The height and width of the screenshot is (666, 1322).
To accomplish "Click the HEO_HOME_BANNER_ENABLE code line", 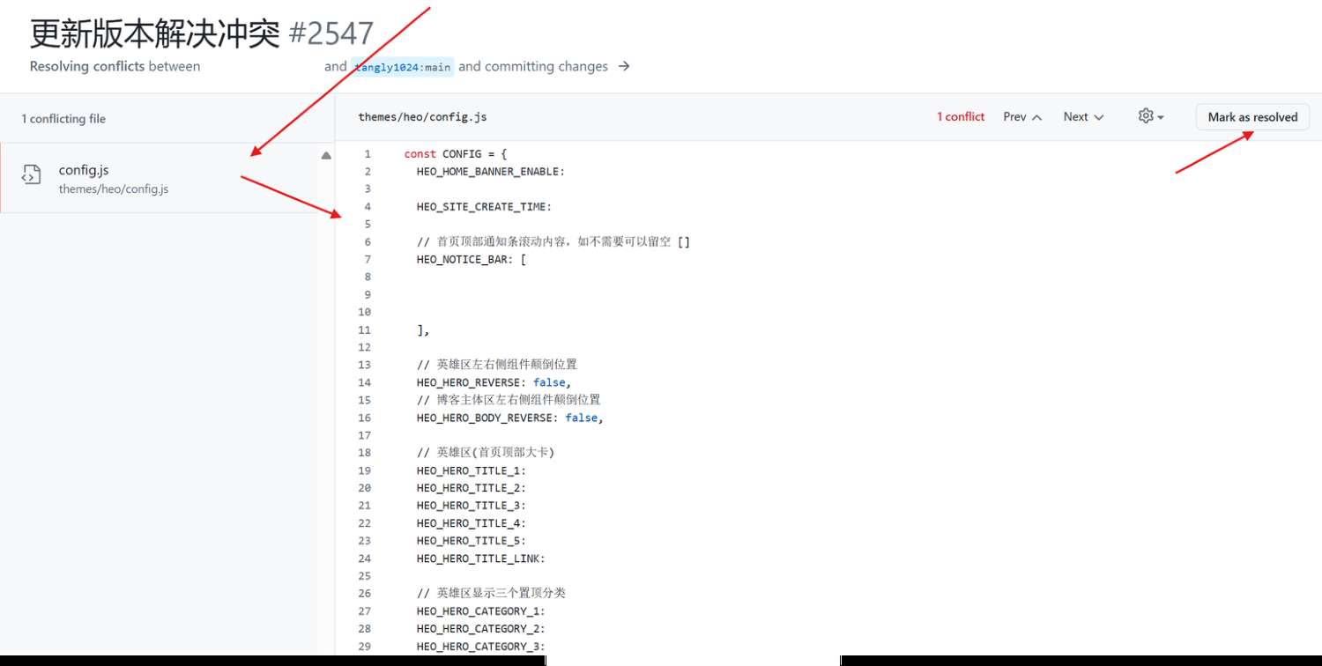I will pos(490,172).
